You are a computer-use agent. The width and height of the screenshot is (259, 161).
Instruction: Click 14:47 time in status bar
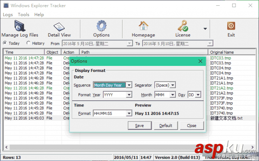click(146, 157)
